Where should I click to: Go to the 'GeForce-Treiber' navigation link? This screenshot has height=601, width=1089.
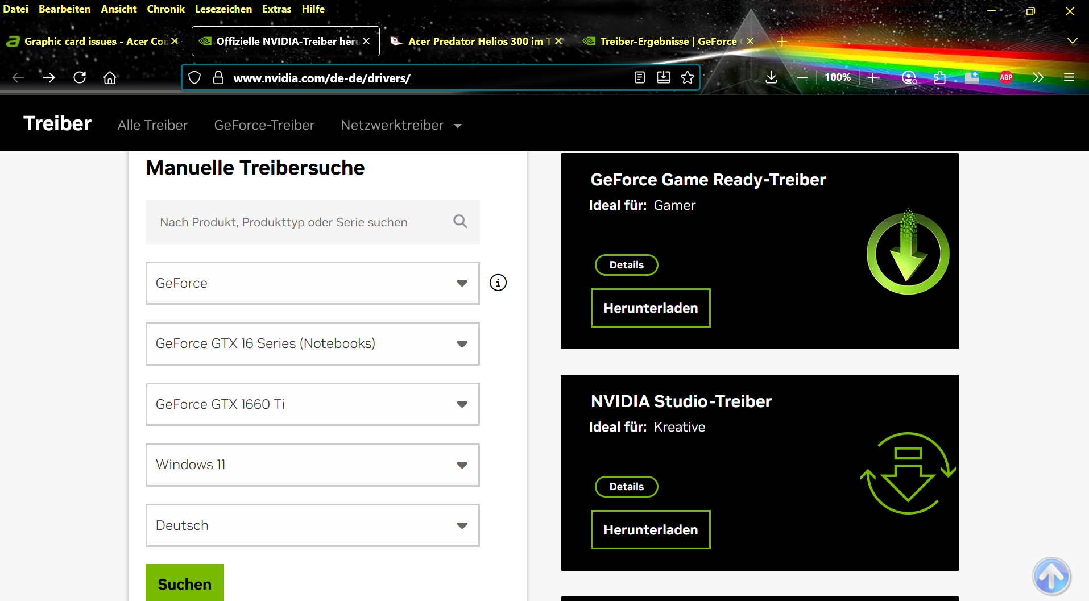pos(264,125)
